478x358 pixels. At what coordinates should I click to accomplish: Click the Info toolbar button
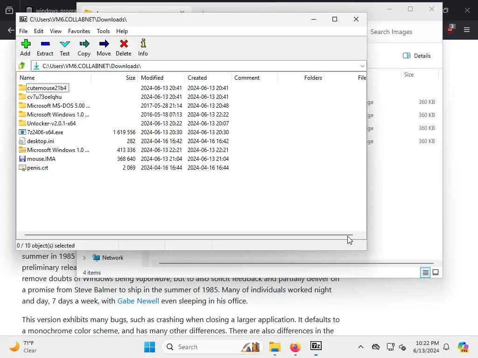point(143,48)
